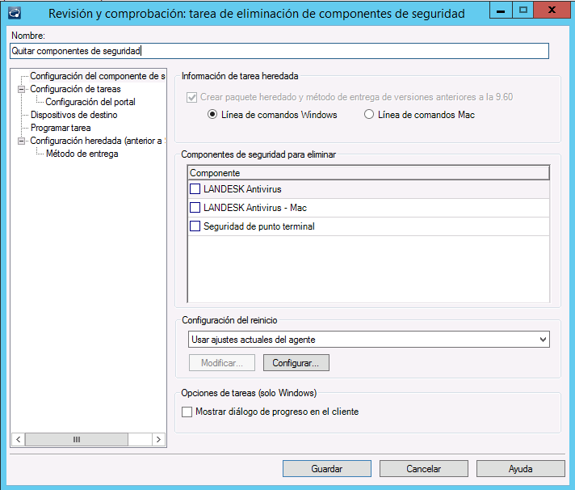
Task: Select Línea de comandos Mac radio
Action: [x=369, y=115]
